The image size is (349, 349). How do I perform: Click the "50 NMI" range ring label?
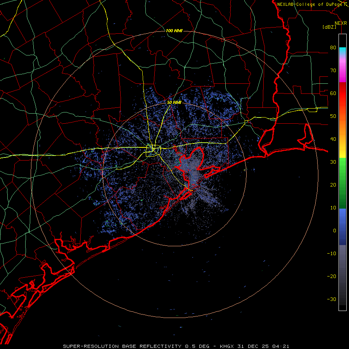[x=174, y=102]
